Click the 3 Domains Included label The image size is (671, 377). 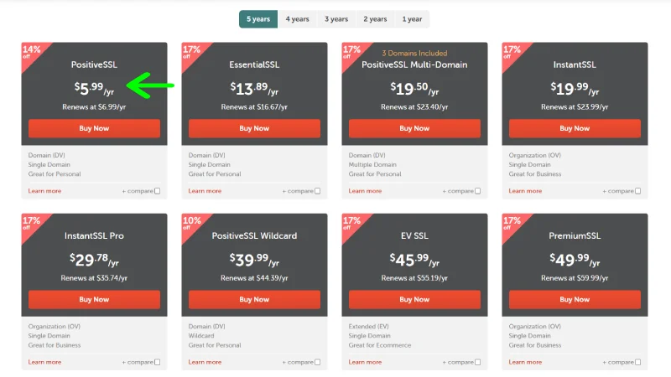coord(414,53)
